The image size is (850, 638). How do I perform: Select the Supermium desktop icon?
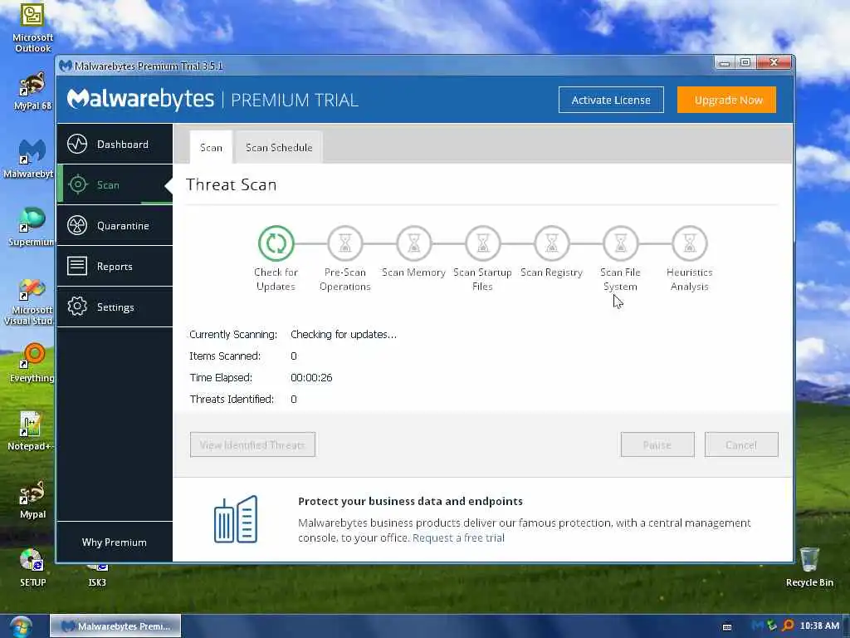coord(32,227)
